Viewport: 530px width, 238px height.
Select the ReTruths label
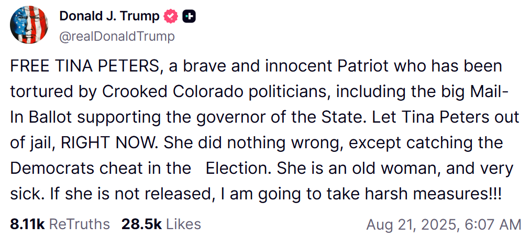pyautogui.click(x=80, y=224)
